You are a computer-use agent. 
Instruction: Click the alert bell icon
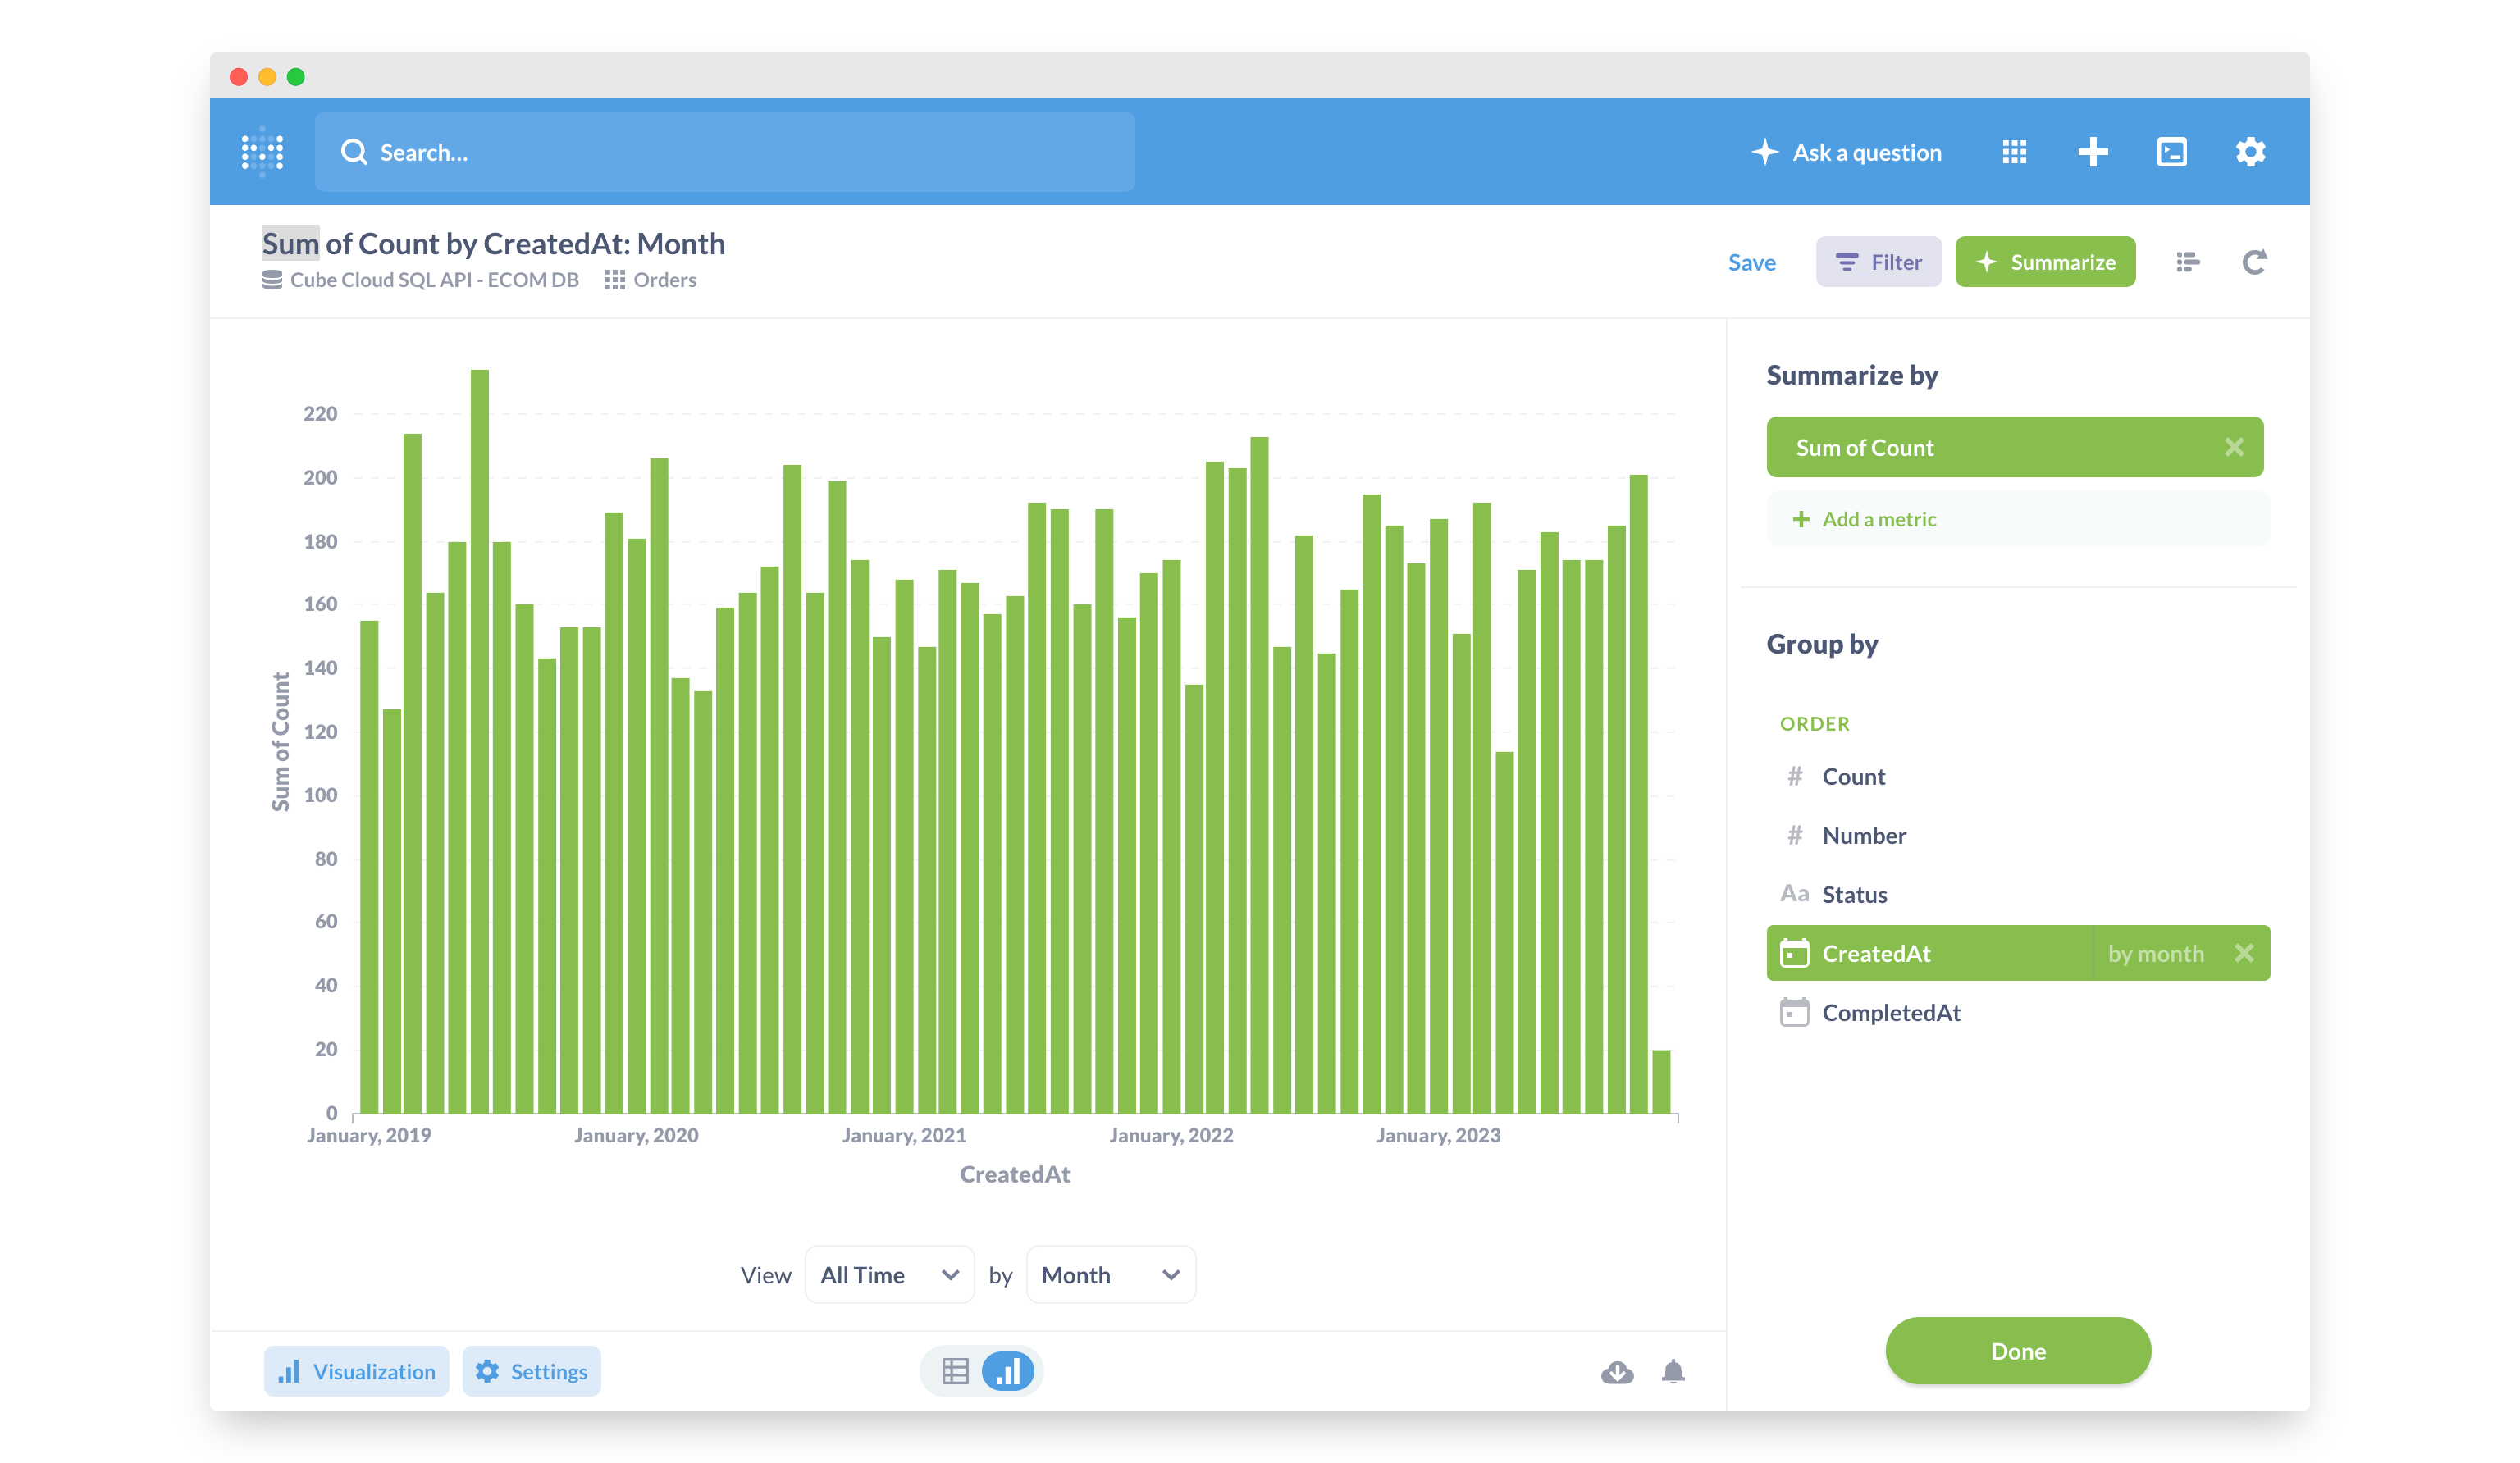click(1673, 1371)
